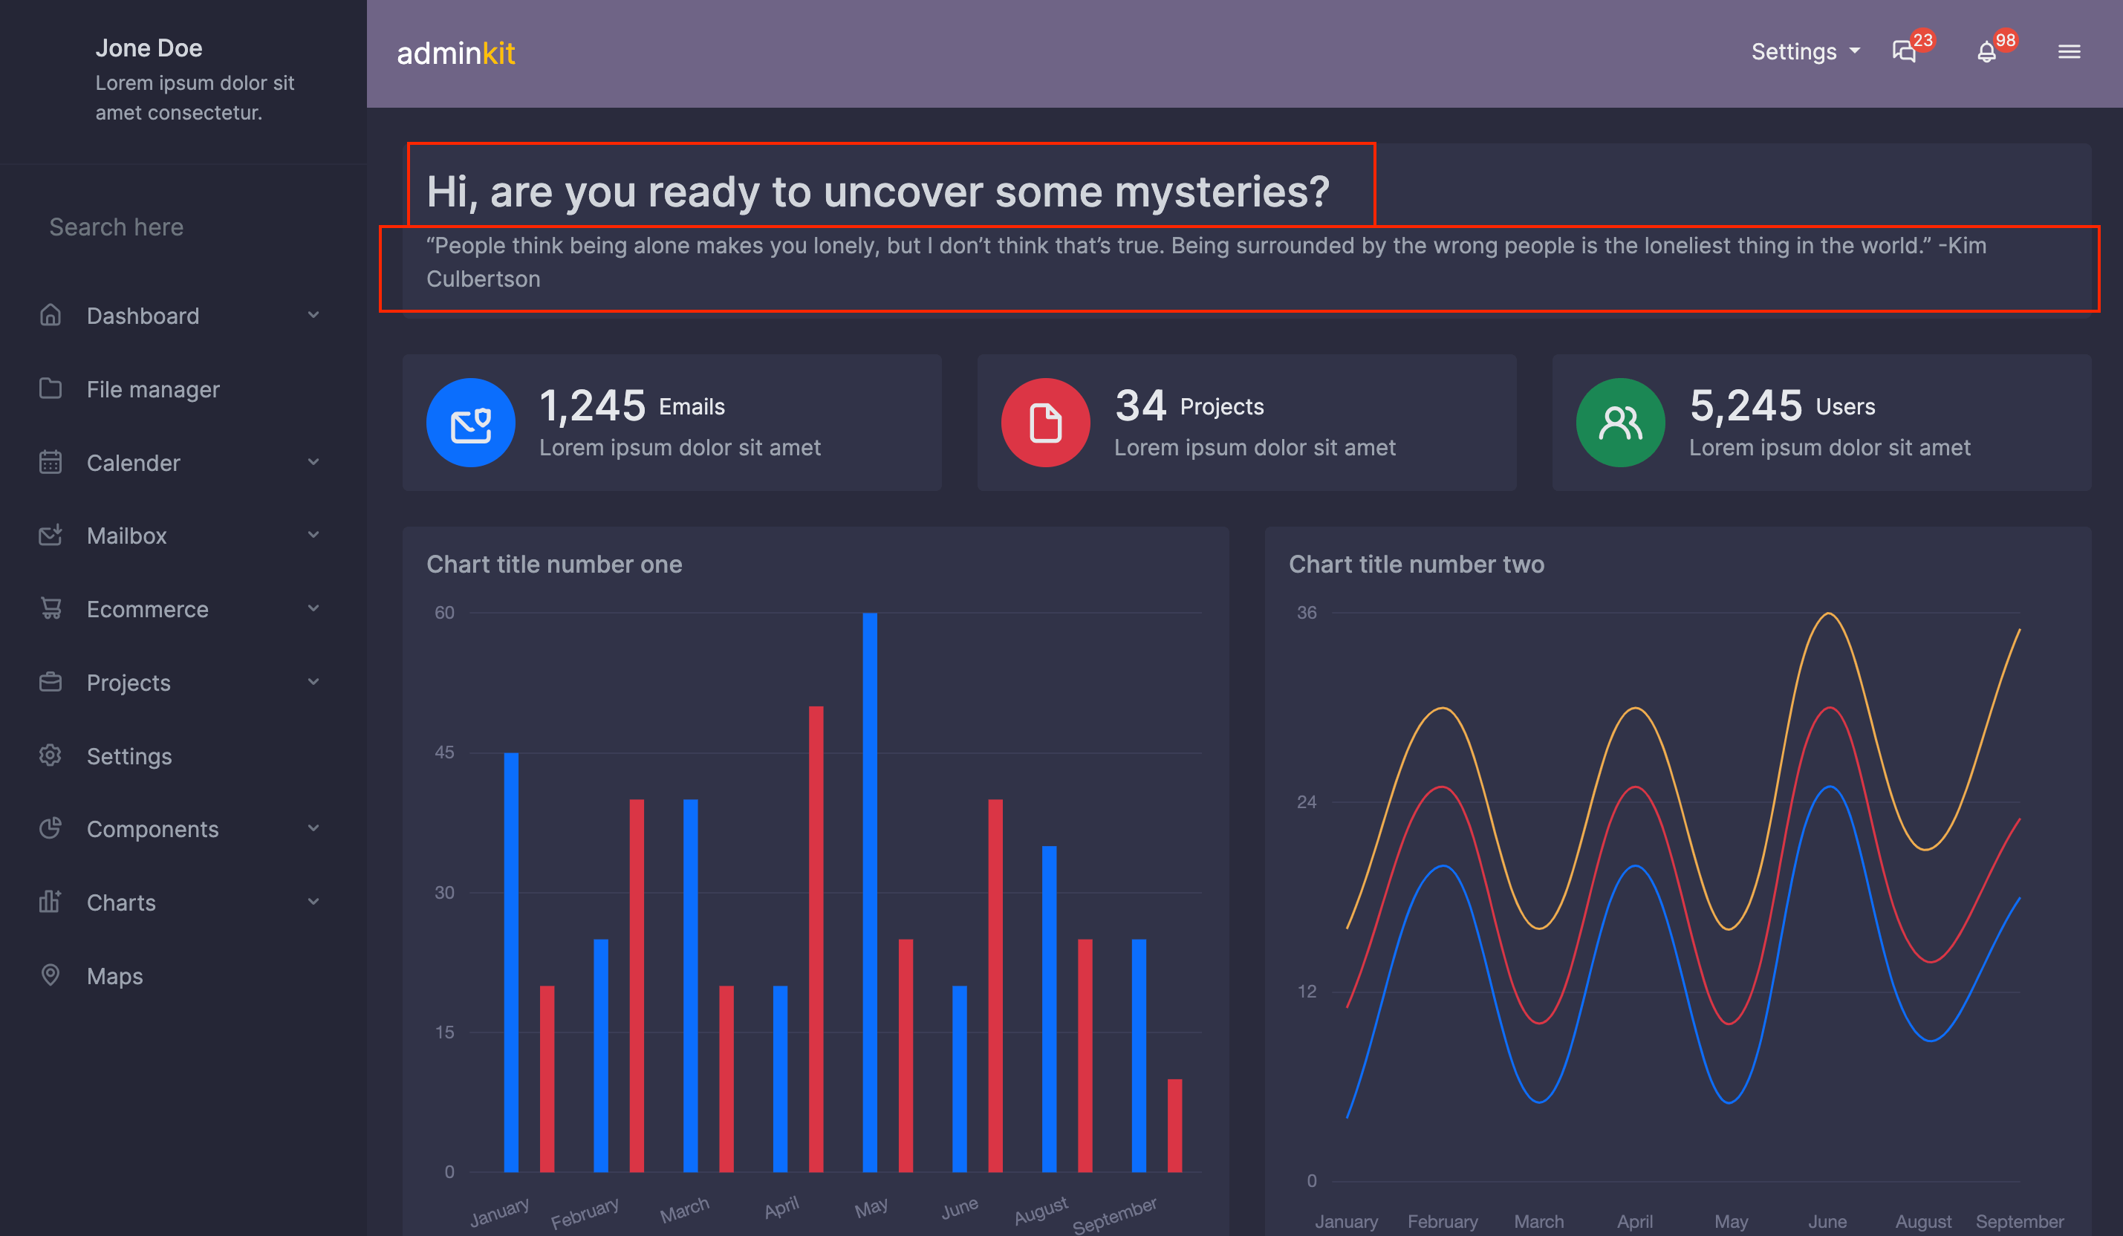Click the 34 Projects stat card
2123x1236 pixels.
(1246, 422)
